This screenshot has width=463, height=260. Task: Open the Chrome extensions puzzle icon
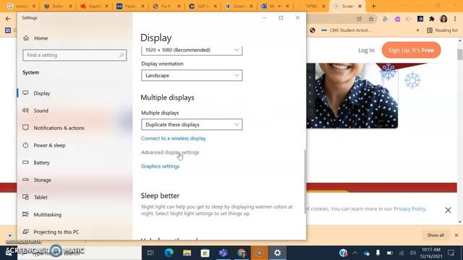point(432,19)
